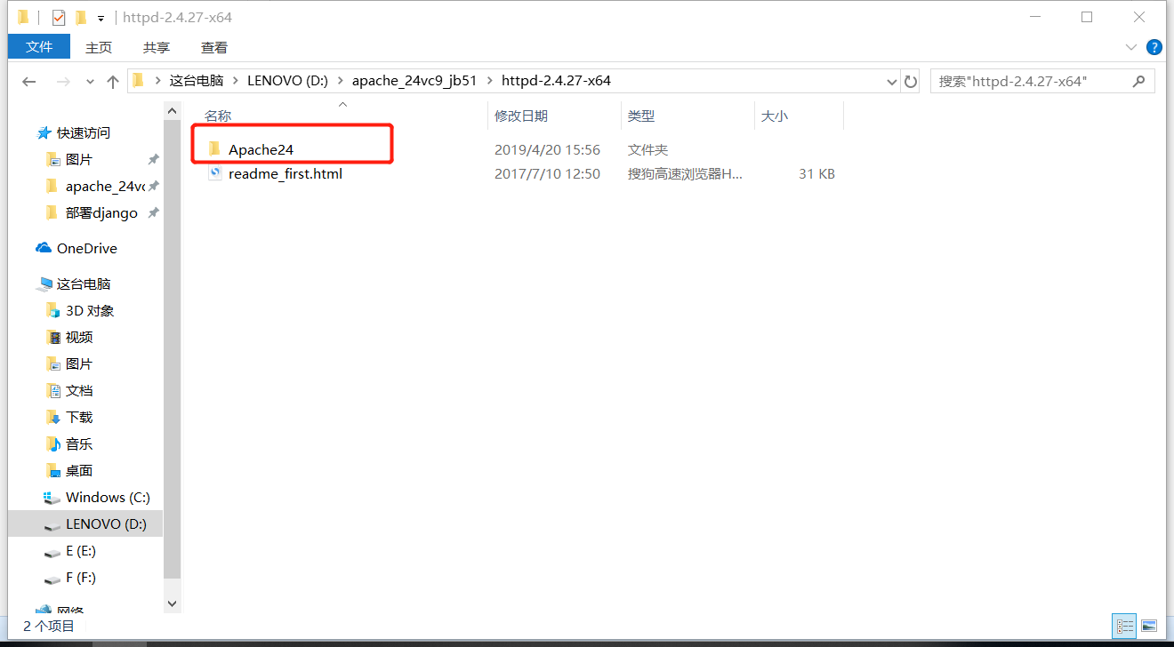Switch to details view in status bar

1123,627
